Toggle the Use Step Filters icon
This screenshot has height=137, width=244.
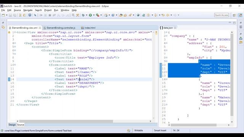click(77, 15)
